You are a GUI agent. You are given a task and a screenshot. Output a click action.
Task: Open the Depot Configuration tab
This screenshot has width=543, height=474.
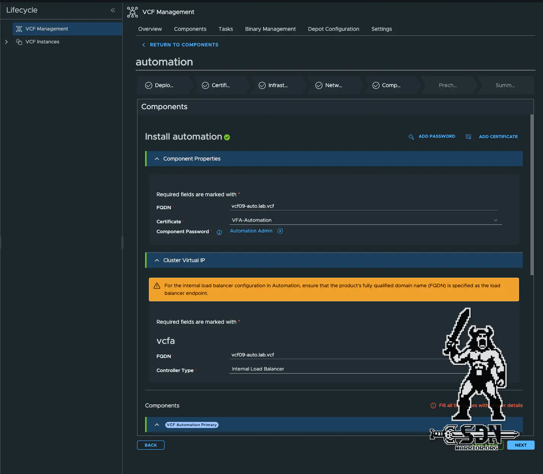[333, 29]
